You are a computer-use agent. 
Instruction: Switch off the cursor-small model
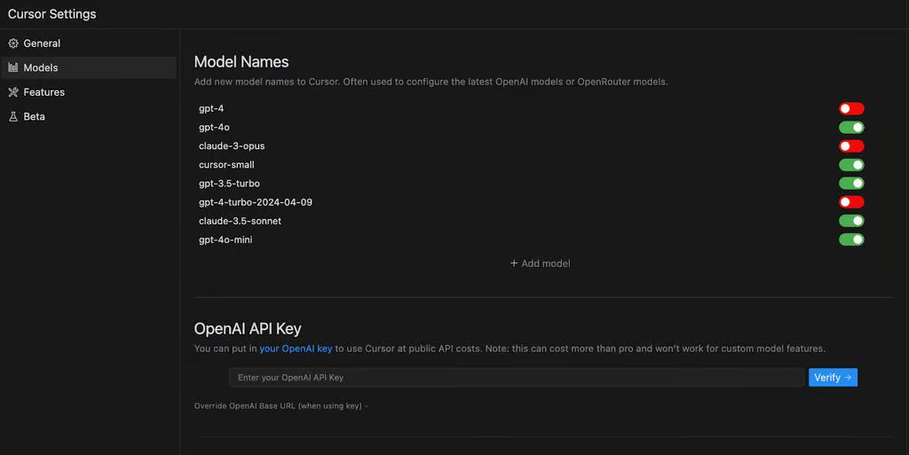pos(851,165)
